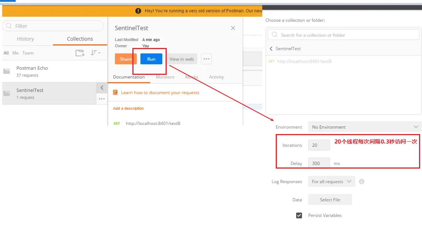Open the Mocks tab

(191, 77)
